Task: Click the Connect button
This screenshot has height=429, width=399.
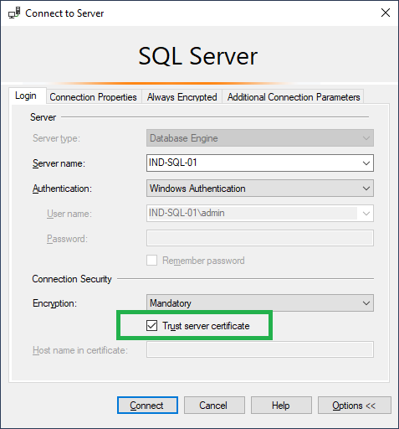Action: (147, 406)
